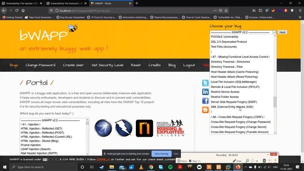
Task: Close the File Upload tab
Action: coord(41,3)
